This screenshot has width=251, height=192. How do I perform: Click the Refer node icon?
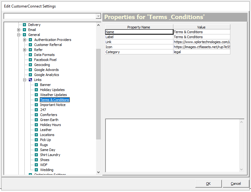tap(30, 50)
